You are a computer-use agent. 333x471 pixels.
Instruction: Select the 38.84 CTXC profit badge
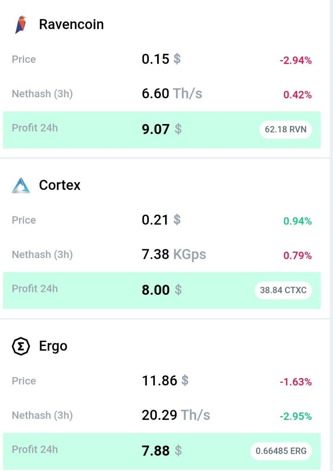[x=283, y=290]
